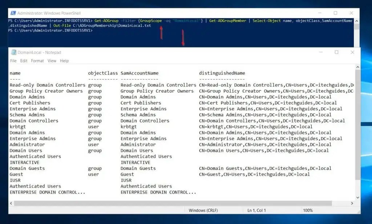Open the Edit menu in Notepad
Image resolution: width=372 pixels, height=224 pixels.
tap(24, 61)
